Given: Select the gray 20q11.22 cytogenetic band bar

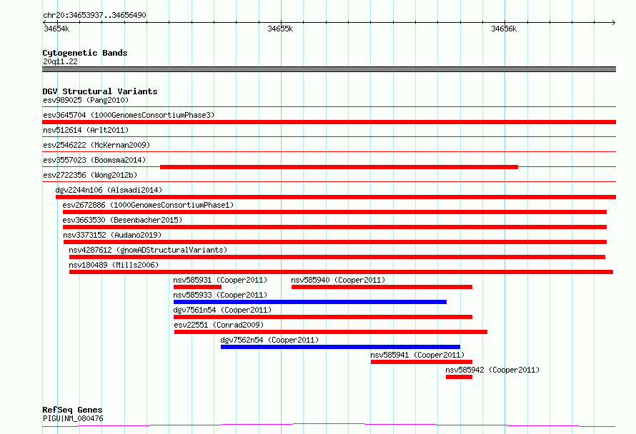Looking at the screenshot, I should coord(329,69).
